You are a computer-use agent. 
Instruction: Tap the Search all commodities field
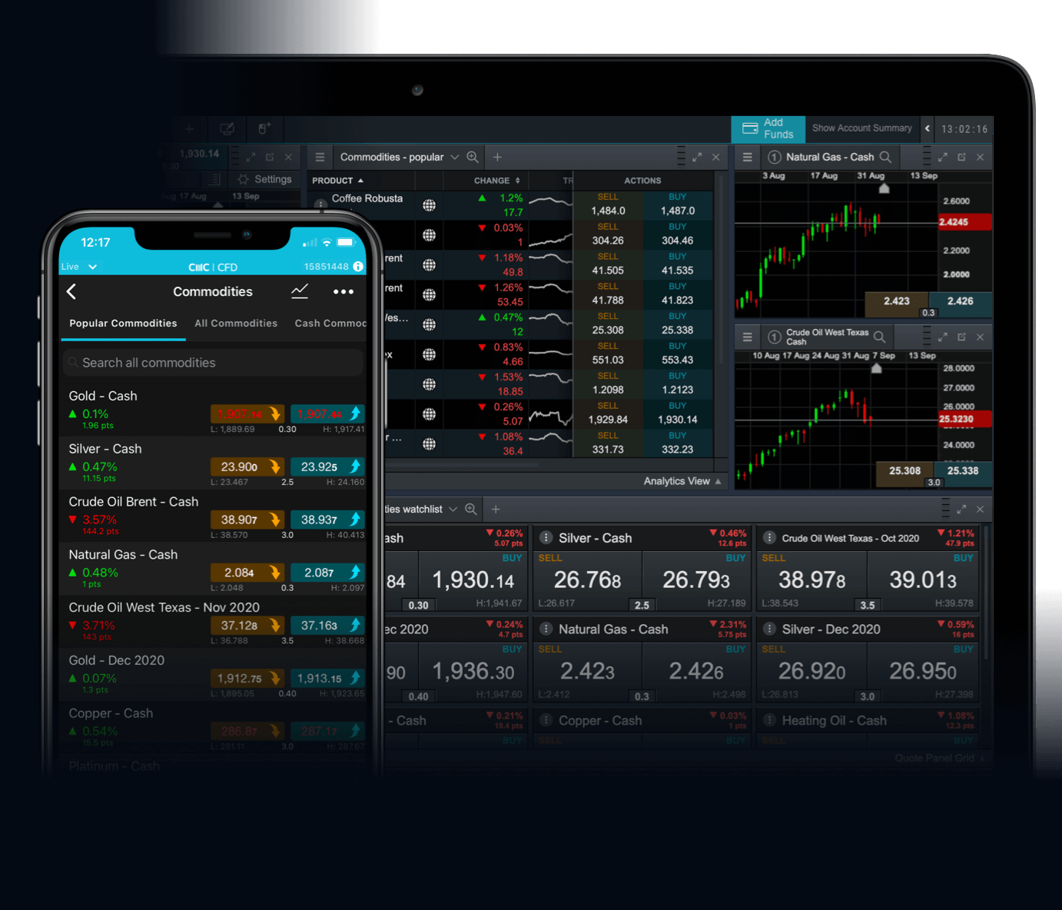click(213, 362)
